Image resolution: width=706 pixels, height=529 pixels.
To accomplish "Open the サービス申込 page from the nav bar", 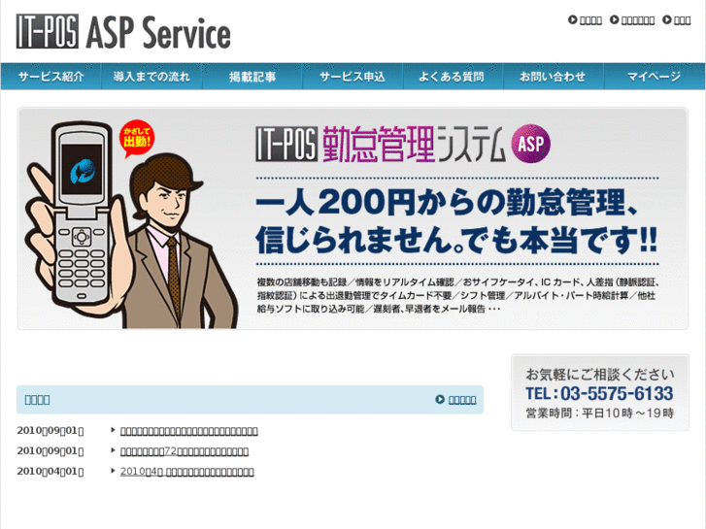I will coord(353,77).
